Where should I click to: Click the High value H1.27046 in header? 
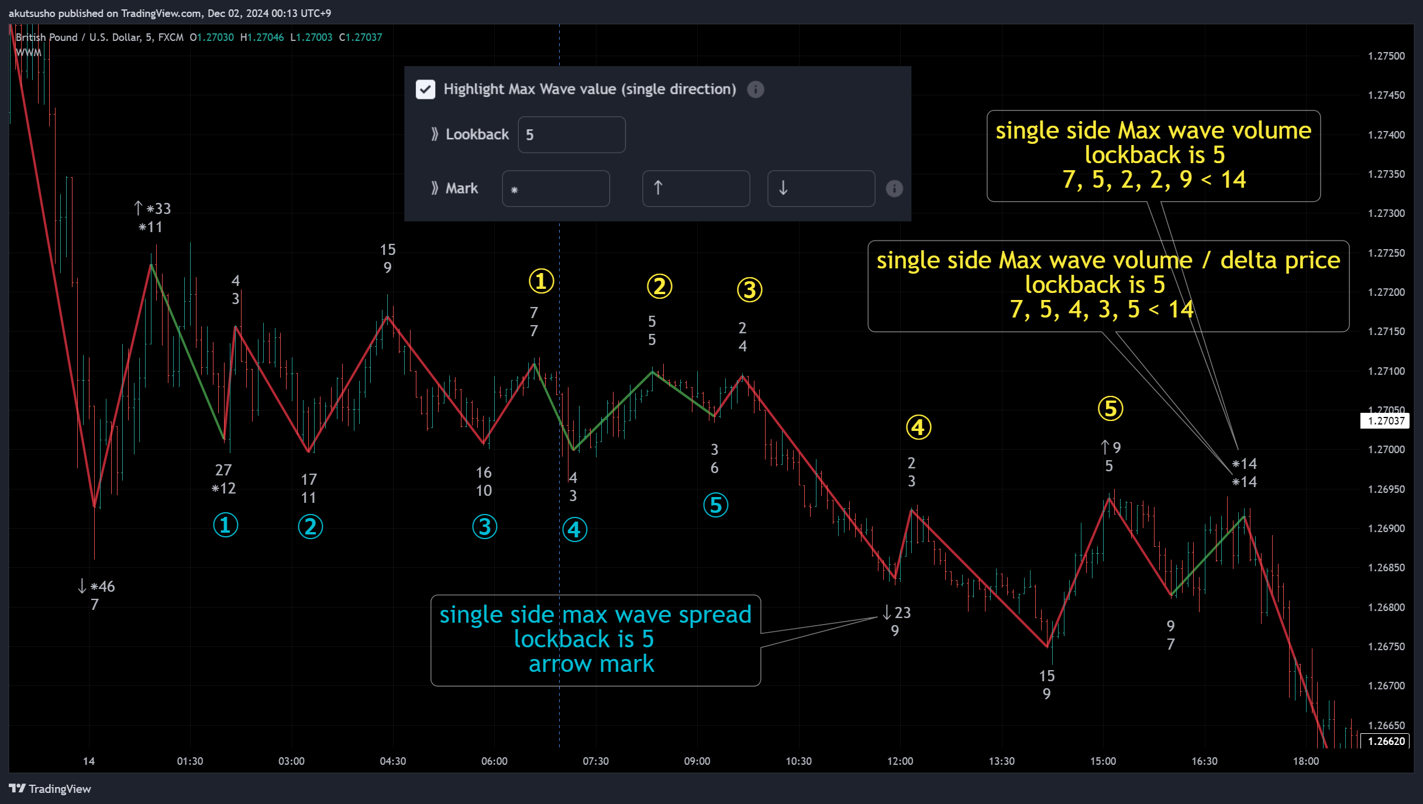click(x=262, y=37)
